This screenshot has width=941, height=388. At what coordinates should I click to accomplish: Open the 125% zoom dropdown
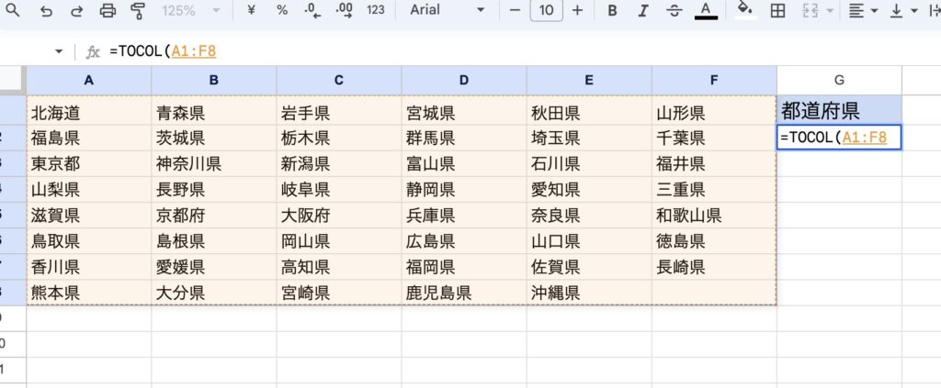click(190, 10)
